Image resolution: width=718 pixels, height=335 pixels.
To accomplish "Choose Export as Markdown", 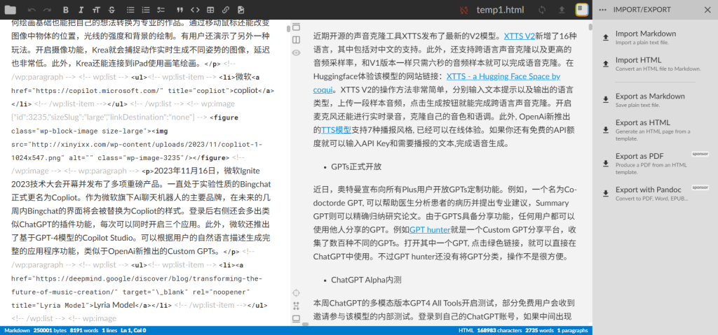I will pyautogui.click(x=656, y=99).
